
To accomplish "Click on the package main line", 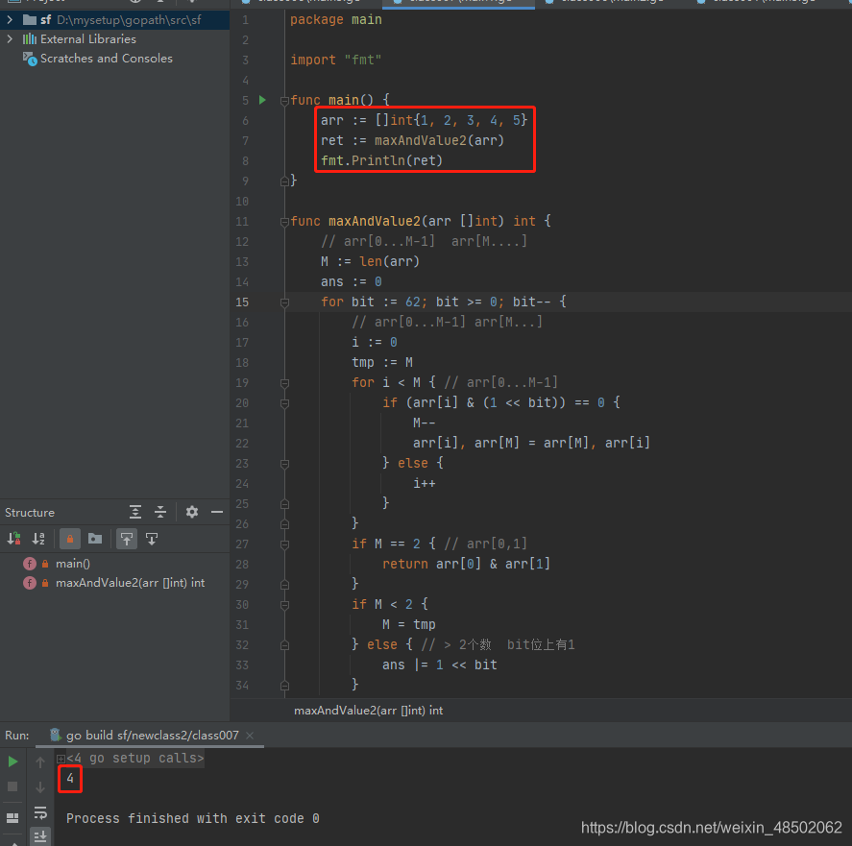I will (x=336, y=19).
